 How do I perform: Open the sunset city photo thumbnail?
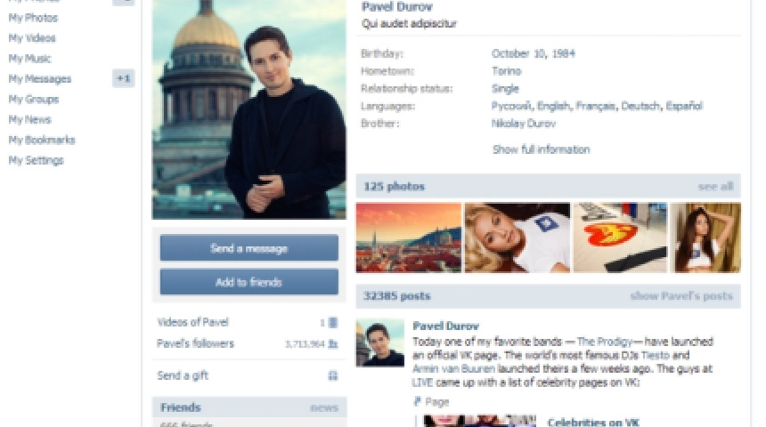409,238
